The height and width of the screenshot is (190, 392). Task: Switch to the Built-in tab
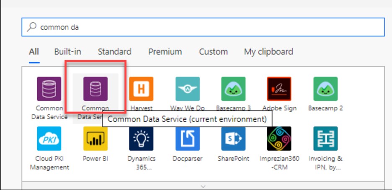point(68,52)
